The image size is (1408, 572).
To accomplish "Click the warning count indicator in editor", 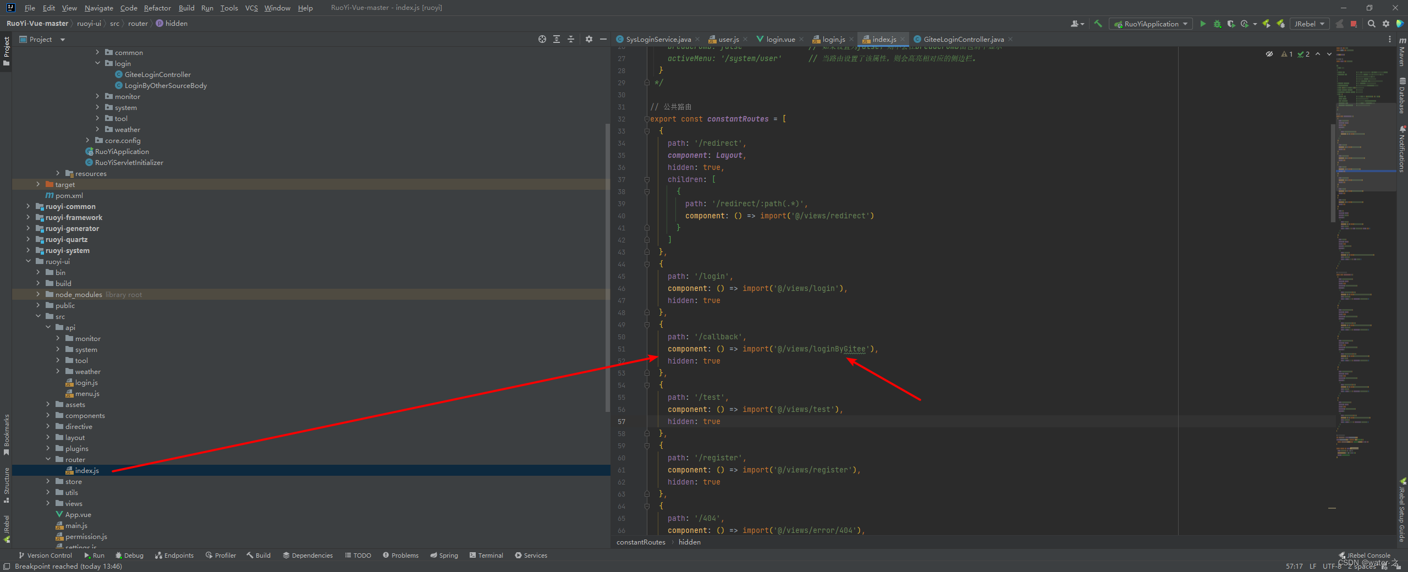I will click(x=1287, y=54).
